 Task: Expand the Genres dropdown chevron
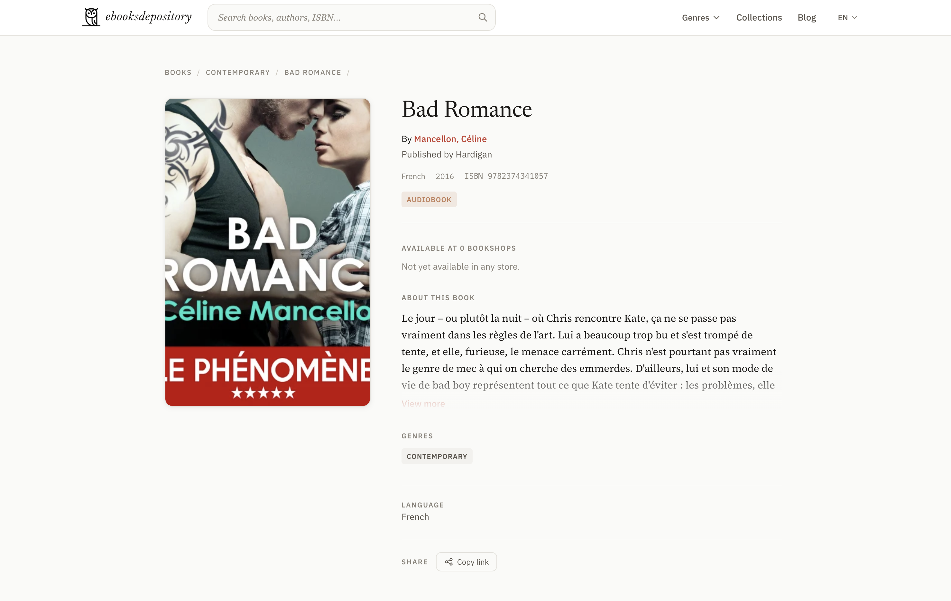click(x=717, y=17)
